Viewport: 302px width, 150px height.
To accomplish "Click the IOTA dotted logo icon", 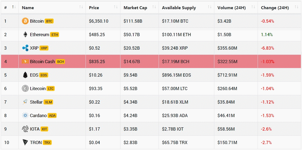I will [25, 129].
